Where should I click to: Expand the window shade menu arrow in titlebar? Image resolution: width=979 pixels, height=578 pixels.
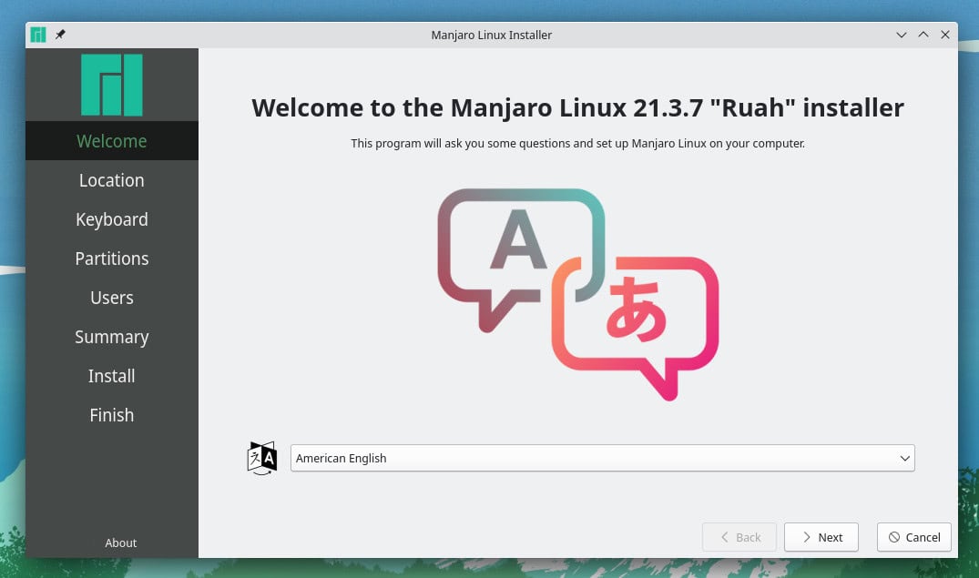tap(901, 35)
